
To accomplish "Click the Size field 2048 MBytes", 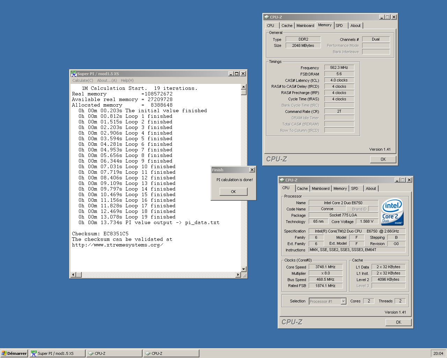I will coord(303,45).
